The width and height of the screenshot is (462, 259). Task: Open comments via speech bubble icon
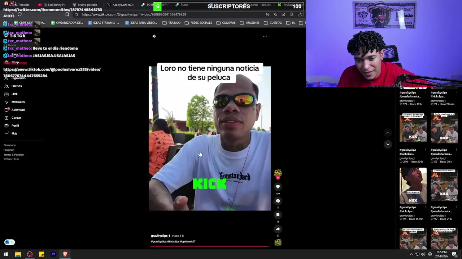tap(278, 201)
